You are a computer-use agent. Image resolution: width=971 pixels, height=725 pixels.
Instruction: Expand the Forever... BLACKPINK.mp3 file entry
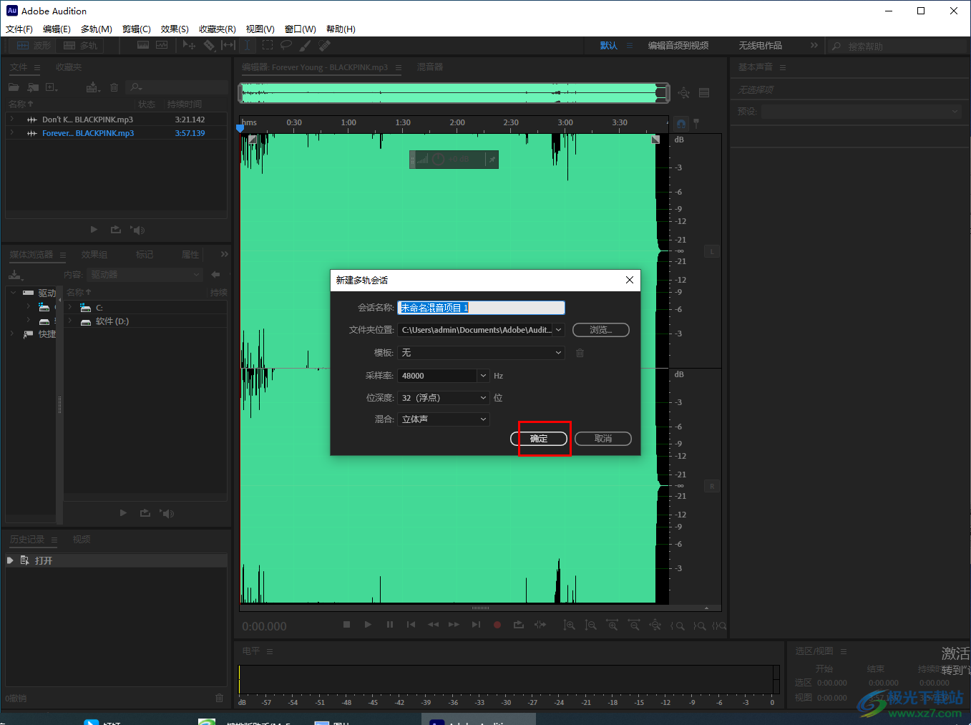11,133
